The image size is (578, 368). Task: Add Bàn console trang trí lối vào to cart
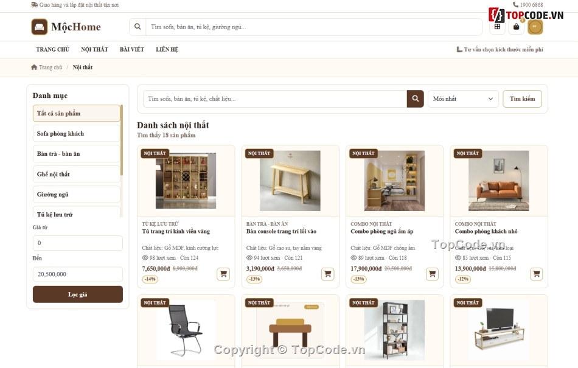[328, 274]
